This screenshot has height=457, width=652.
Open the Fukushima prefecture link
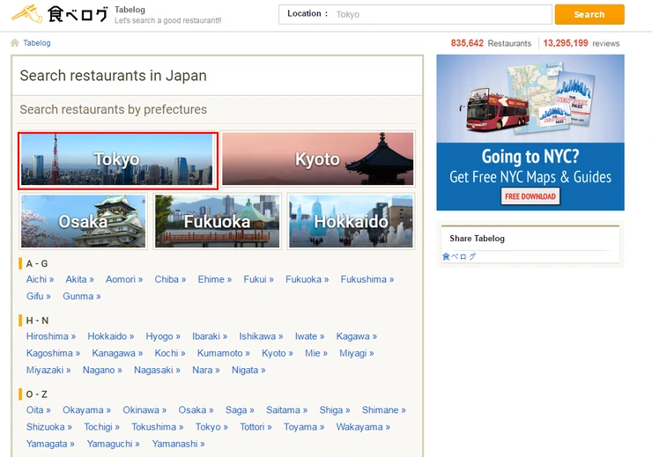pos(367,280)
